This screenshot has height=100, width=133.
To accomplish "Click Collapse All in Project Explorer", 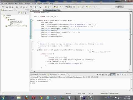I will (19, 13).
